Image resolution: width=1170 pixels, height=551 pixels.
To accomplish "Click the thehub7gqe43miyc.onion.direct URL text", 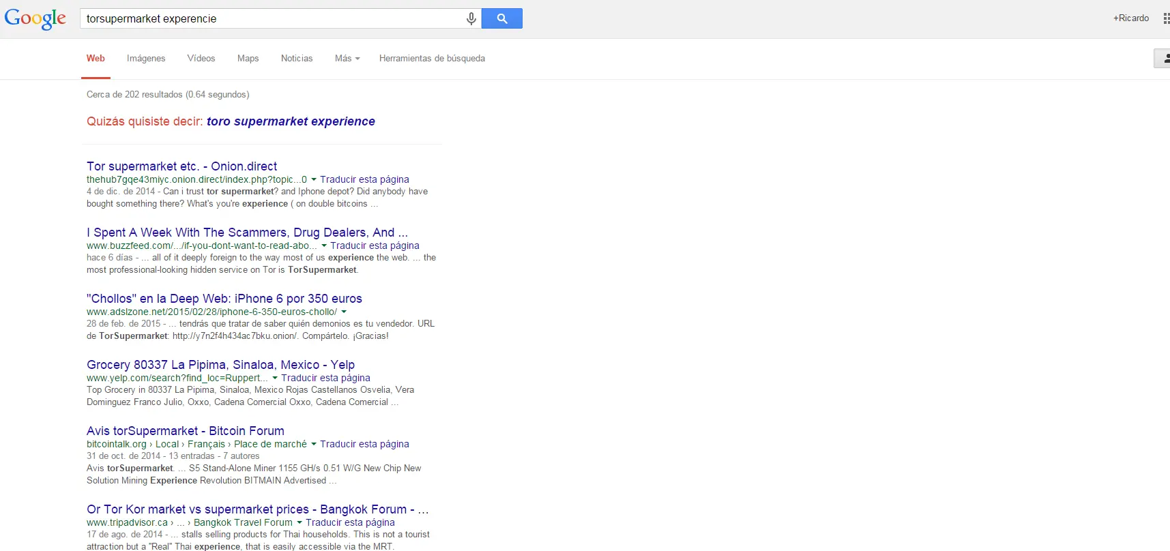I will coord(196,180).
